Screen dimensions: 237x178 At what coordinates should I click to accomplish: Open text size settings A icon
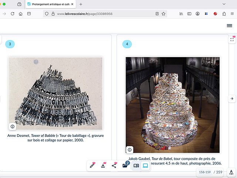click(231, 172)
